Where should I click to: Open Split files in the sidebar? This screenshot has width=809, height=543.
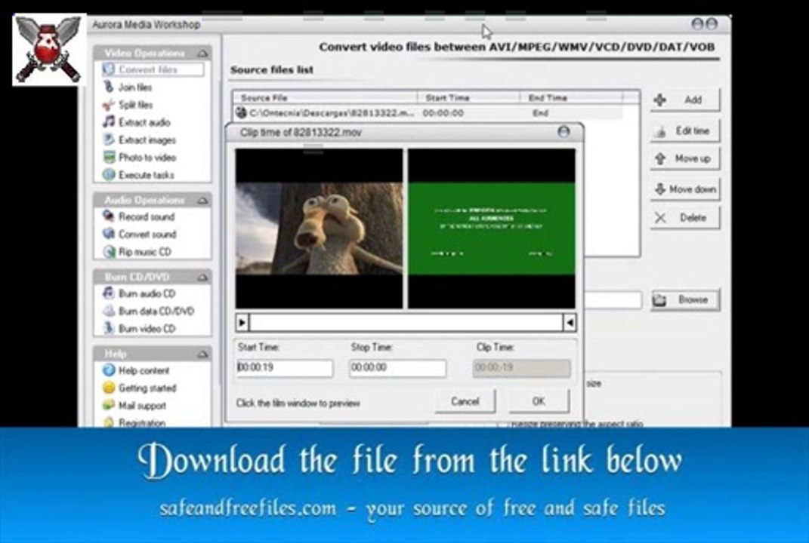pyautogui.click(x=136, y=105)
